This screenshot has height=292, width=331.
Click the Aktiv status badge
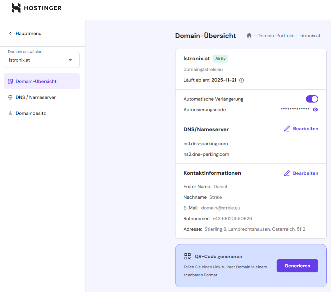tap(220, 59)
